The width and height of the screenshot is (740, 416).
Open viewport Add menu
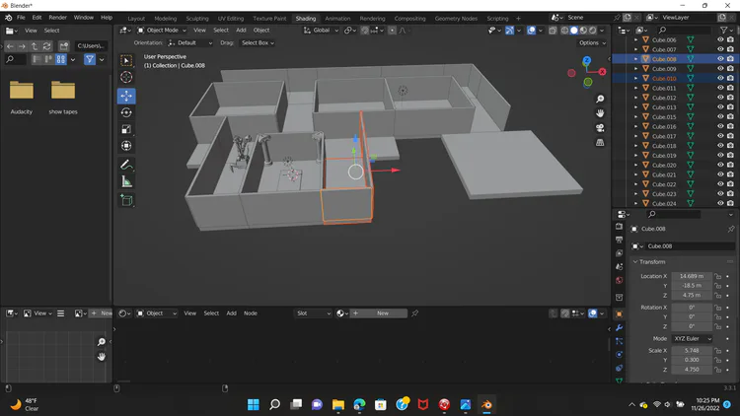(x=241, y=31)
